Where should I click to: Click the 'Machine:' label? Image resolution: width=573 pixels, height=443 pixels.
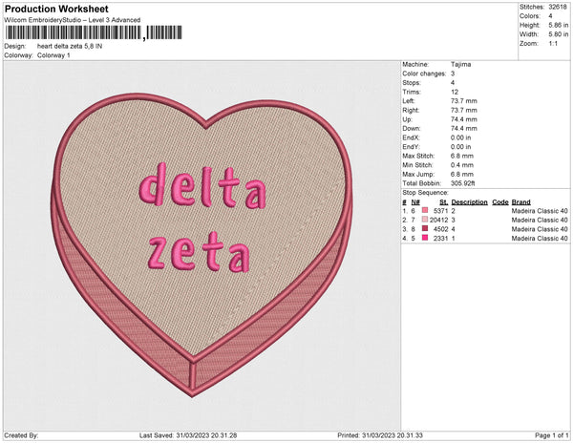415,64
